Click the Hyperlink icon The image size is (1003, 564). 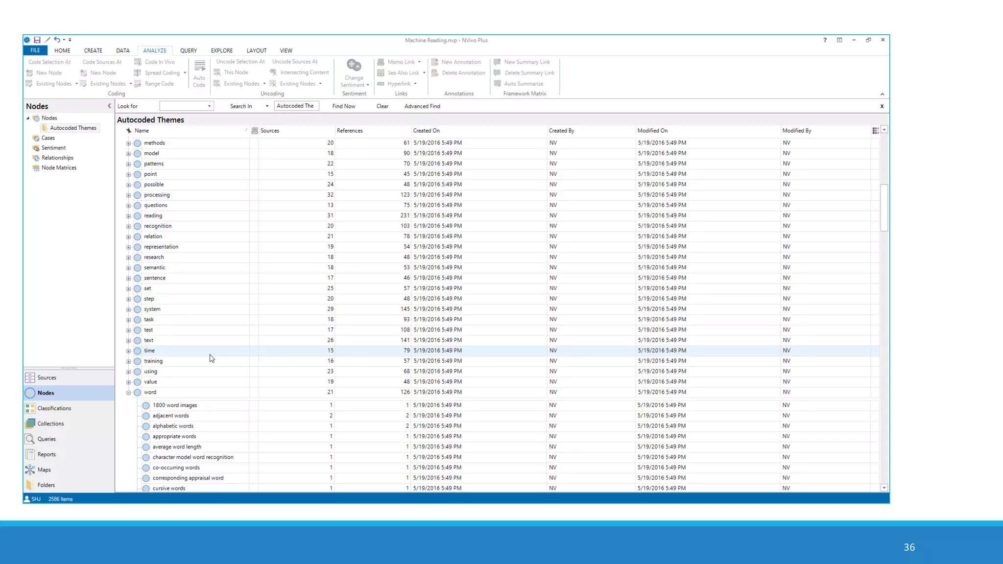click(x=381, y=84)
